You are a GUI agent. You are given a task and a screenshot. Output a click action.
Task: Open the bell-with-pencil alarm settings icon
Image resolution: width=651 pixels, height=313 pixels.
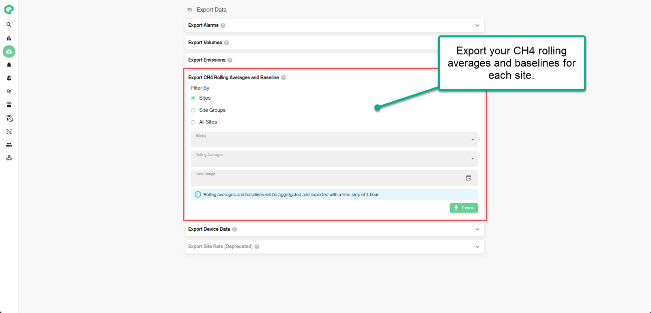[x=9, y=78]
